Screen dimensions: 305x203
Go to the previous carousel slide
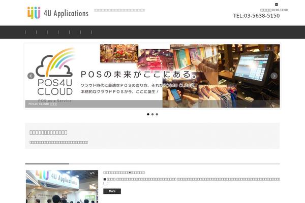point(31,76)
